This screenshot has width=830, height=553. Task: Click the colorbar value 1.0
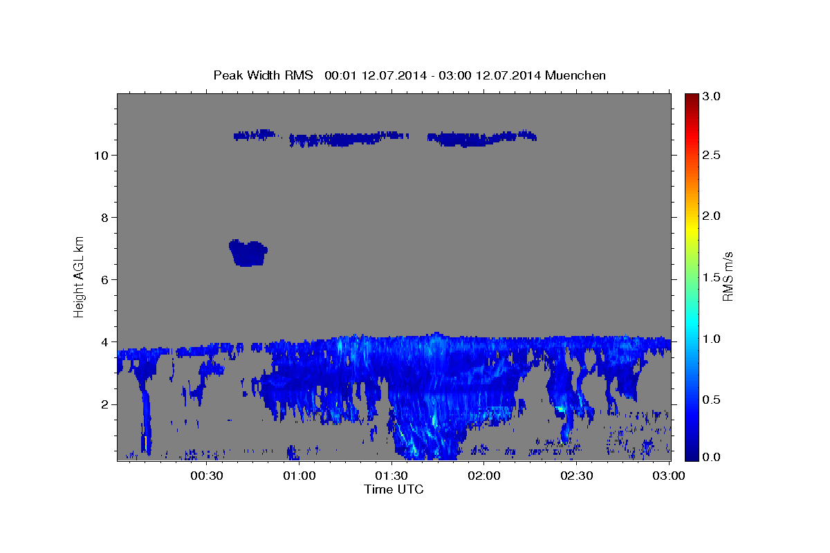point(712,339)
